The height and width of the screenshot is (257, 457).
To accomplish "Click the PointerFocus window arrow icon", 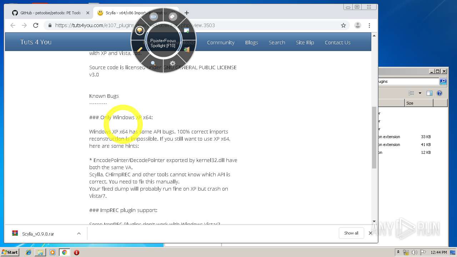I will click(x=187, y=30).
